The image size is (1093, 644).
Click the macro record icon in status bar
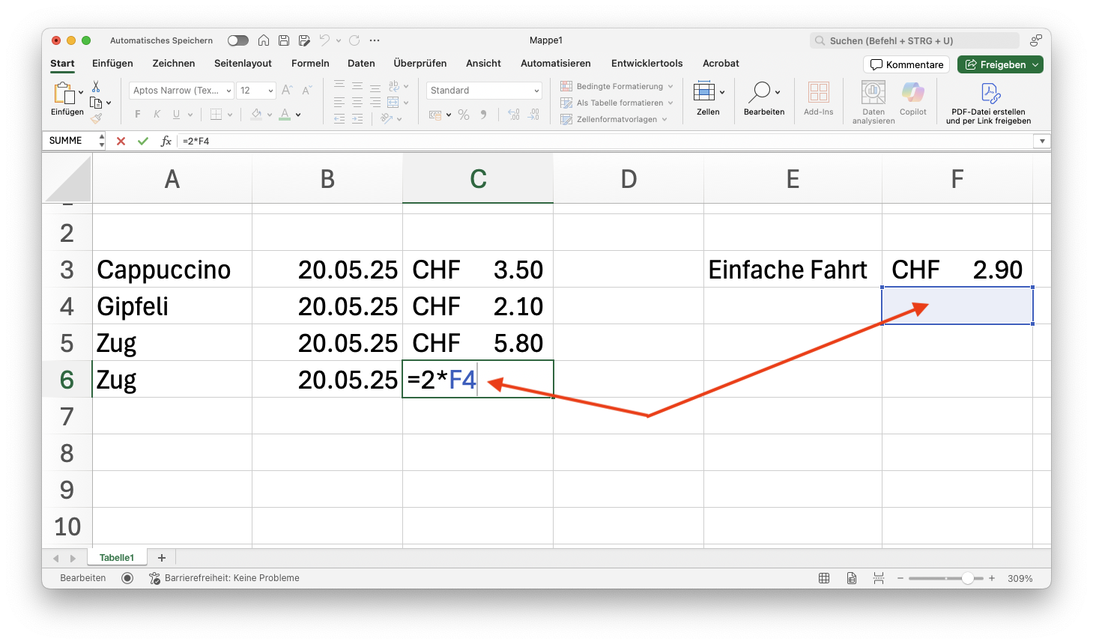click(127, 578)
